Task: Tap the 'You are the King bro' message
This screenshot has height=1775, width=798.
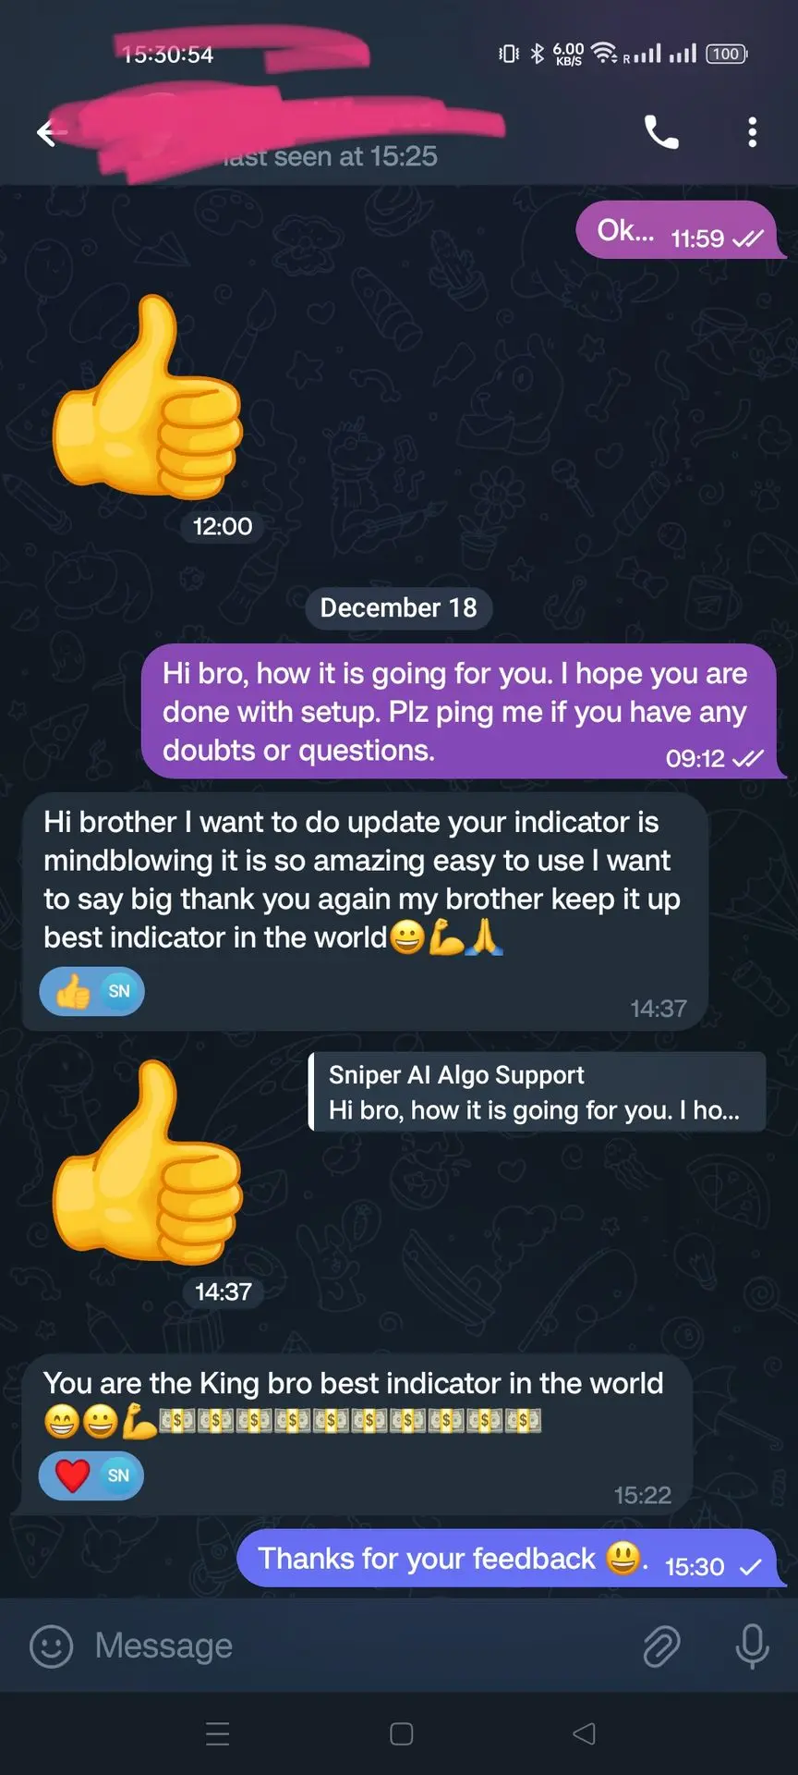Action: pos(357,1434)
